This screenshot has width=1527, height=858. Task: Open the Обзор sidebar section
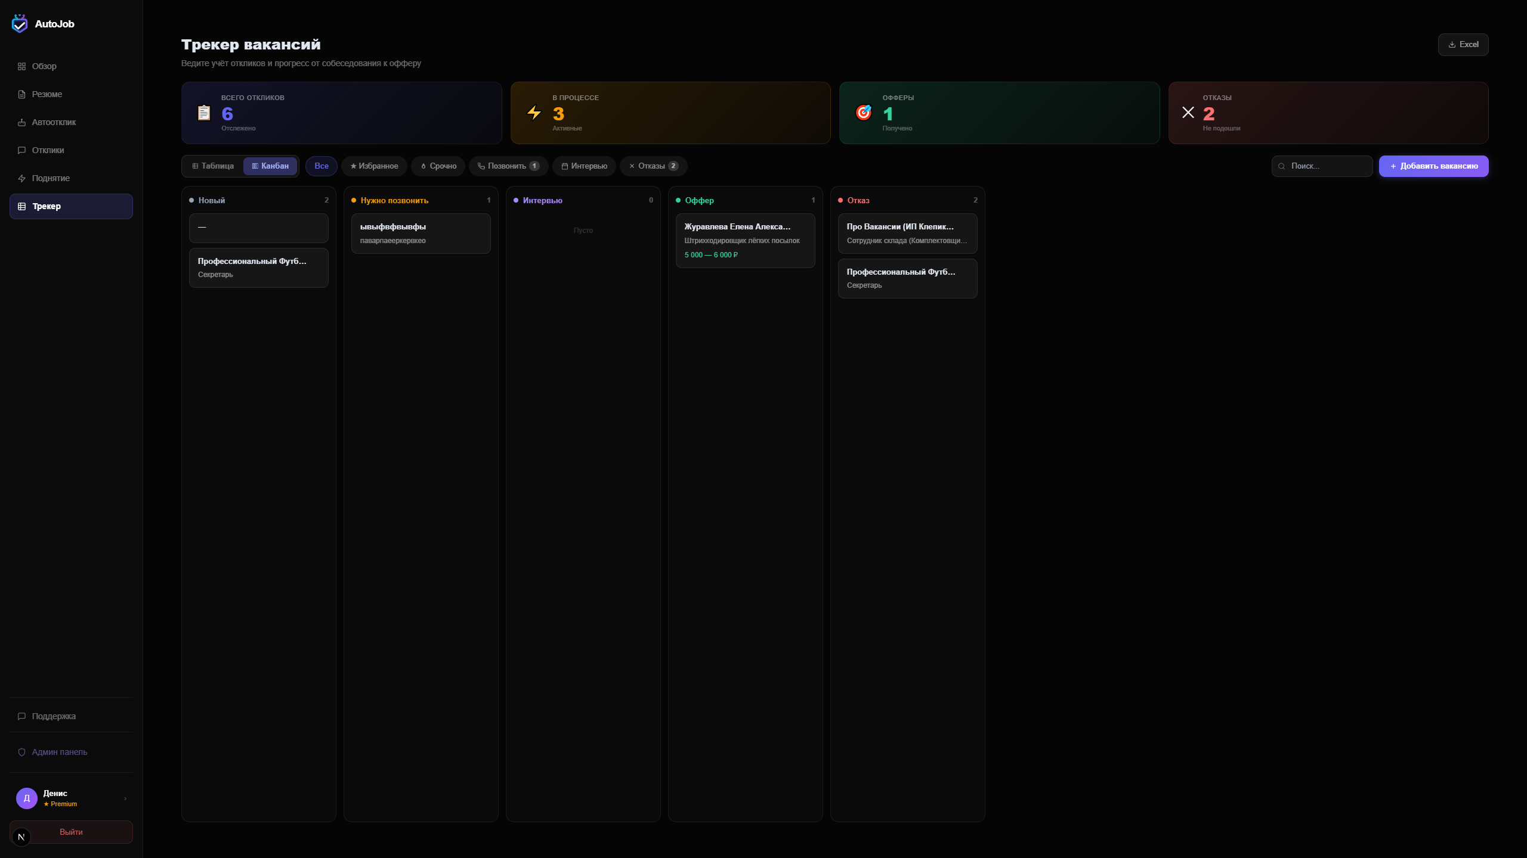(x=44, y=66)
